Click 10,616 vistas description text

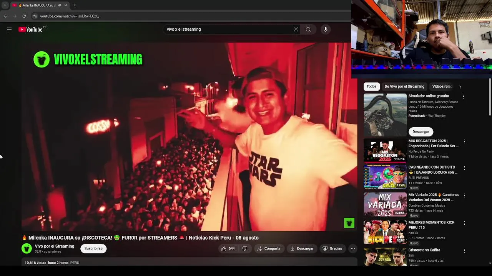click(x=47, y=263)
